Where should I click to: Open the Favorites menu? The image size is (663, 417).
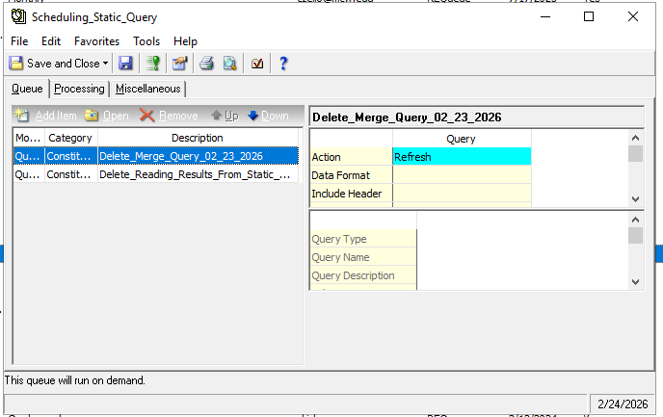pyautogui.click(x=96, y=41)
